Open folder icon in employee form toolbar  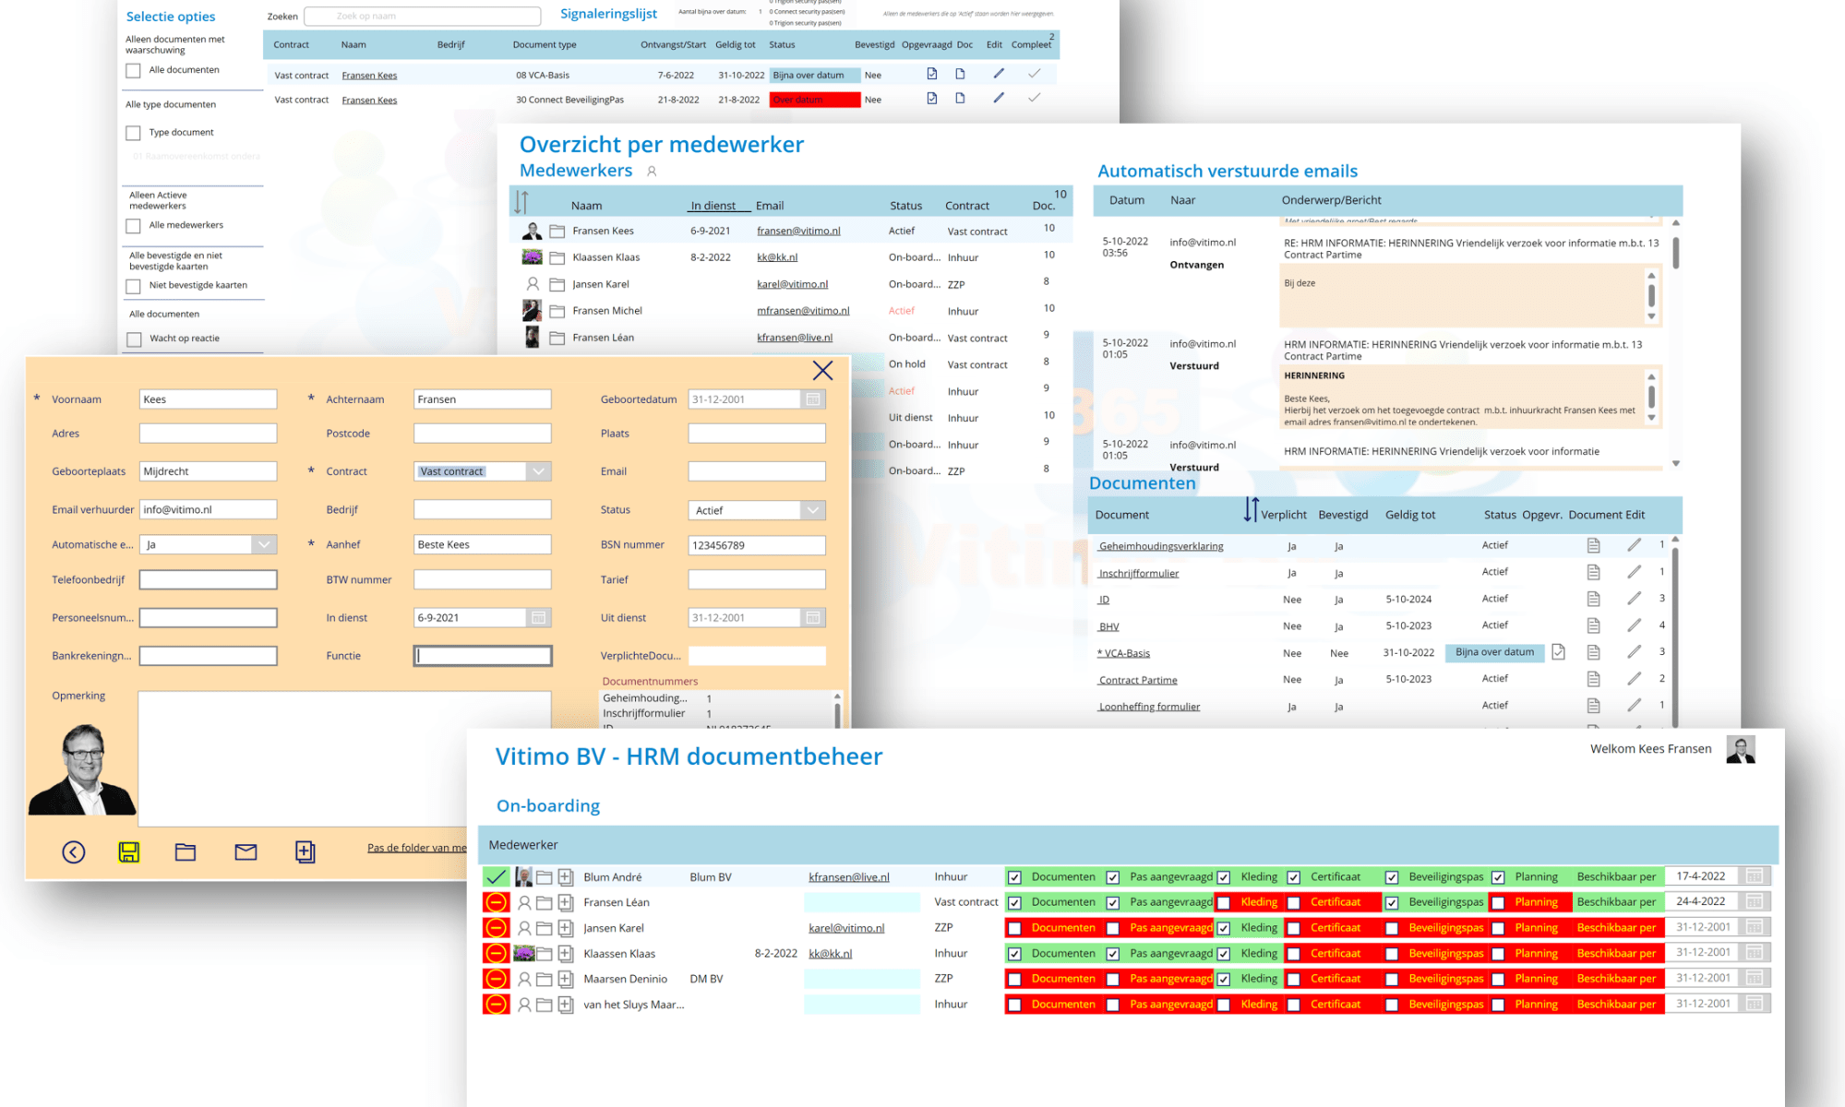pos(186,851)
